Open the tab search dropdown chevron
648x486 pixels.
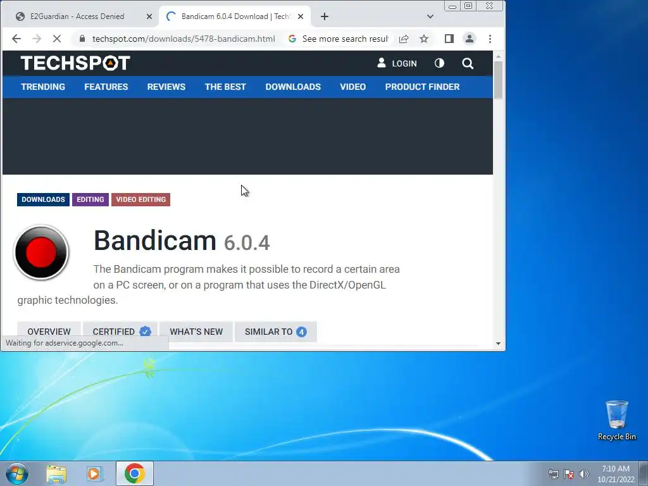coord(430,16)
